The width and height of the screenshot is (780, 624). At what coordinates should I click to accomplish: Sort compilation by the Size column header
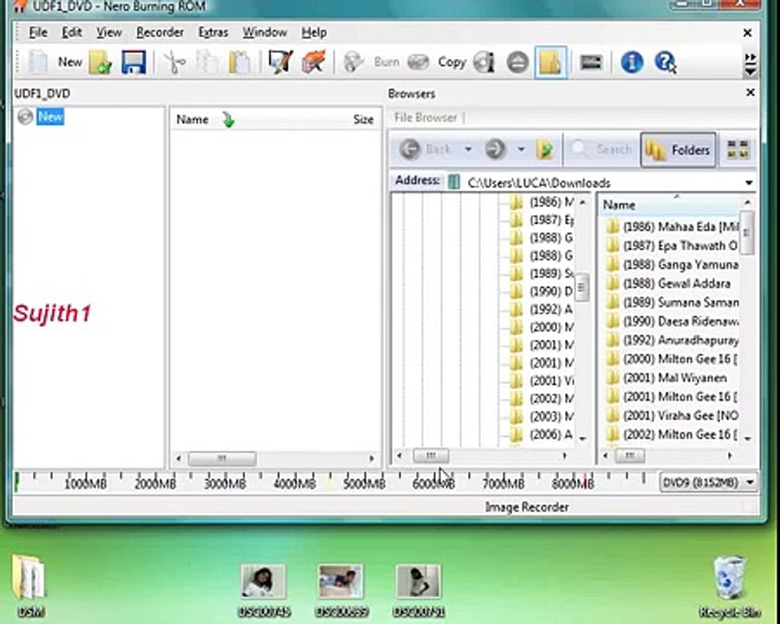coord(363,120)
